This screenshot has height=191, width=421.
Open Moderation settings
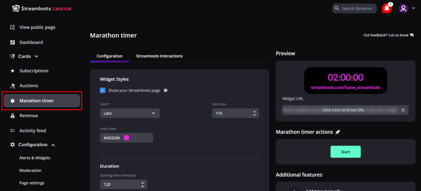click(30, 171)
